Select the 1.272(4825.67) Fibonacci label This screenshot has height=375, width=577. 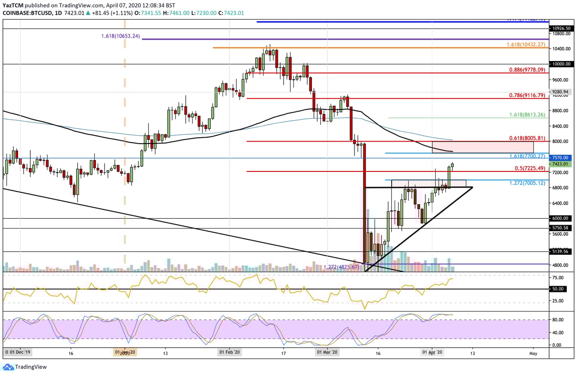click(341, 267)
